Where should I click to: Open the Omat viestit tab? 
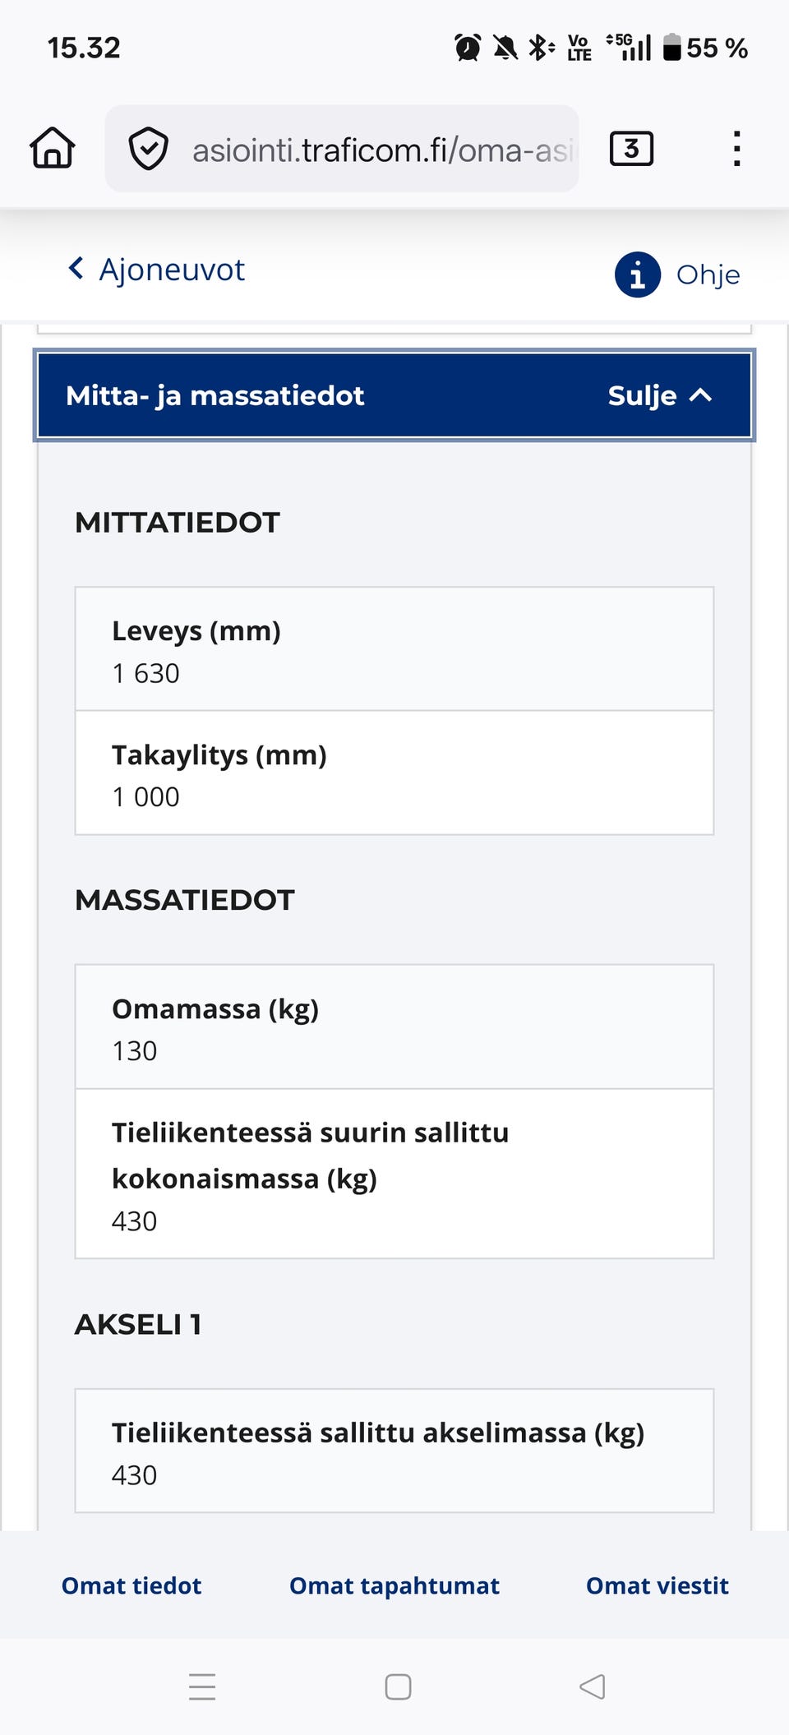(x=657, y=1585)
